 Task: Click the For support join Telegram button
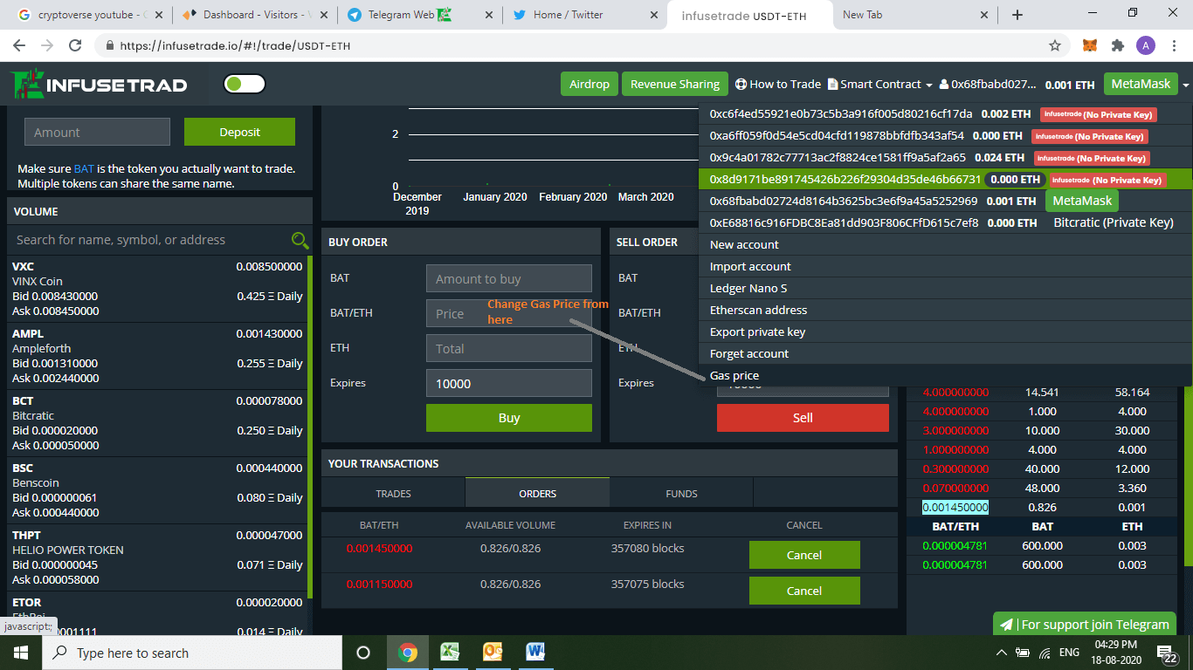(1085, 624)
